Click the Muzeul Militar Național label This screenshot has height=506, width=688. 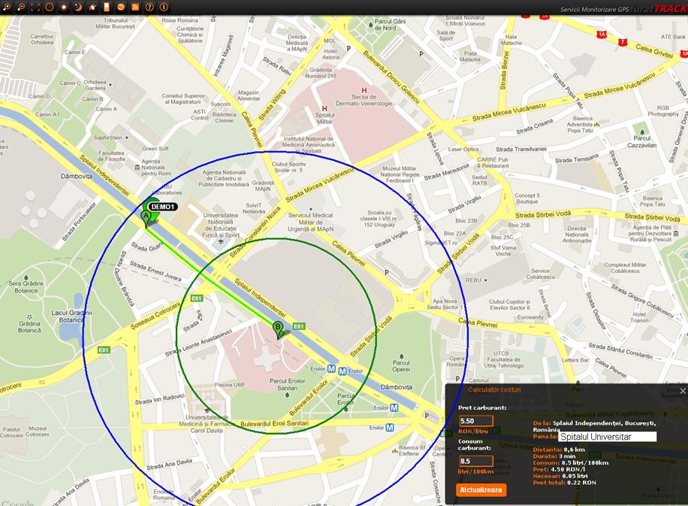tap(400, 174)
